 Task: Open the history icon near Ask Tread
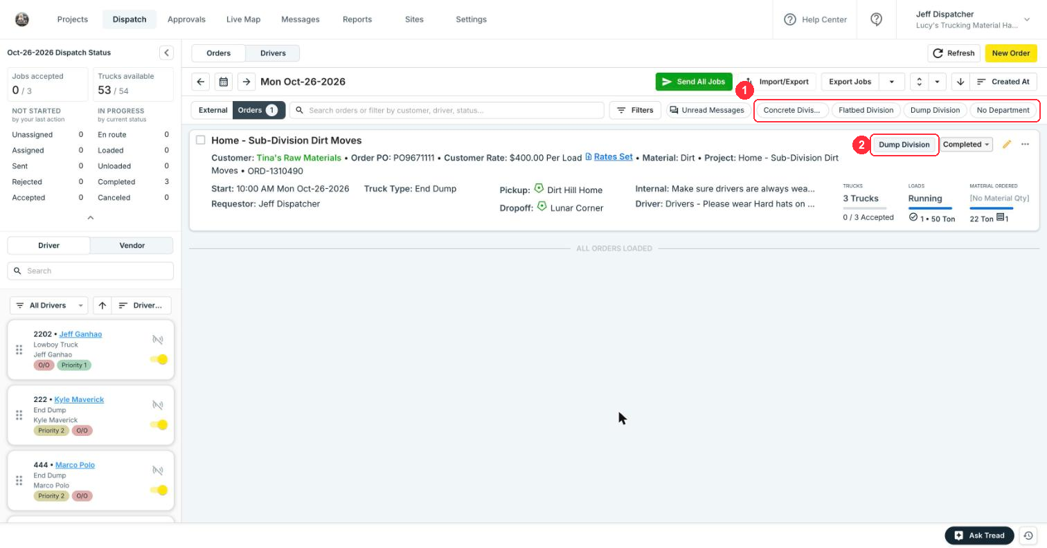1028,536
